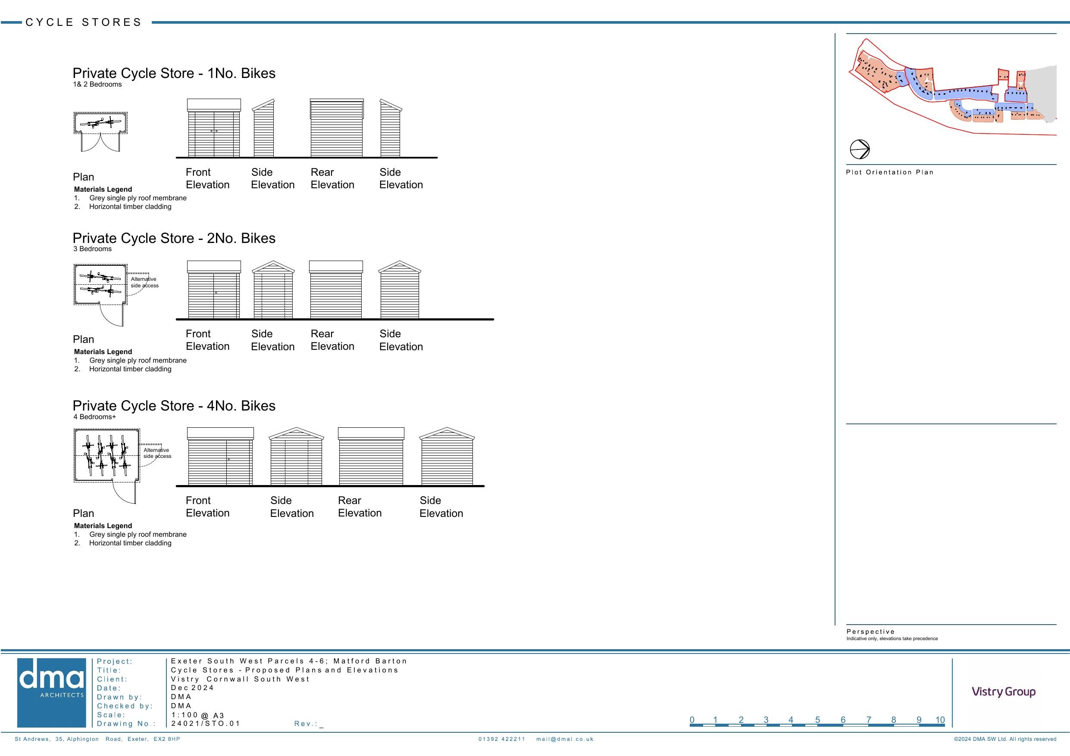
Task: Click the dma Architects logo
Action: pos(52,692)
